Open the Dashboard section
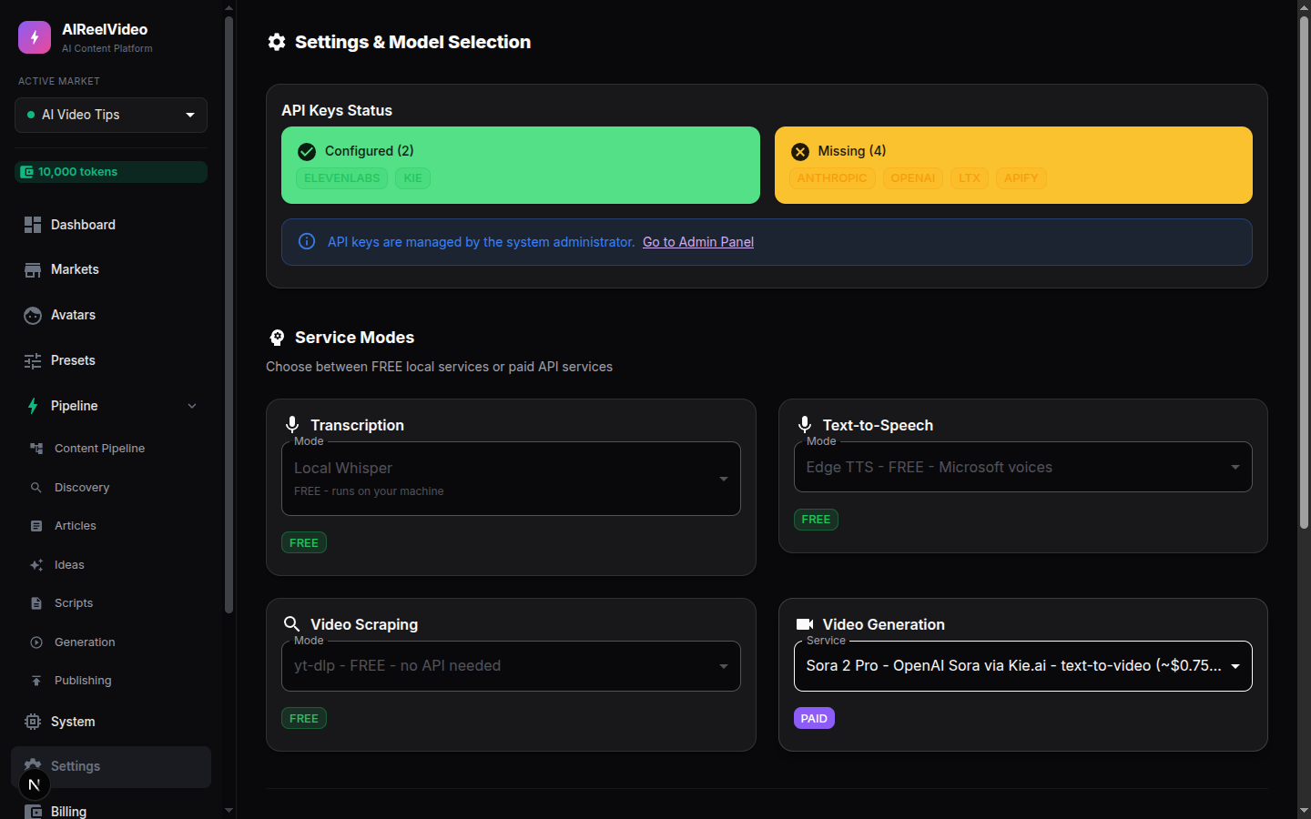This screenshot has width=1311, height=819. point(83,225)
